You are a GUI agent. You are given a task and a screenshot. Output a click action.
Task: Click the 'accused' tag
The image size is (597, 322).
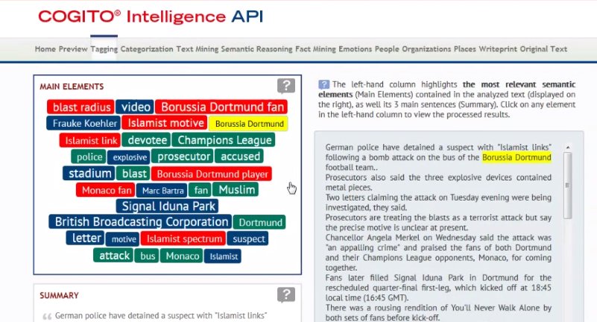point(239,157)
